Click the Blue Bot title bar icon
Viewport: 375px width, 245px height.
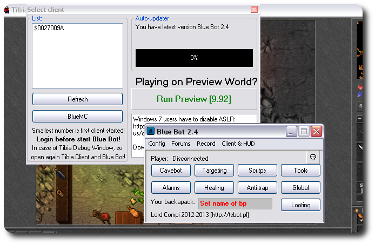151,131
